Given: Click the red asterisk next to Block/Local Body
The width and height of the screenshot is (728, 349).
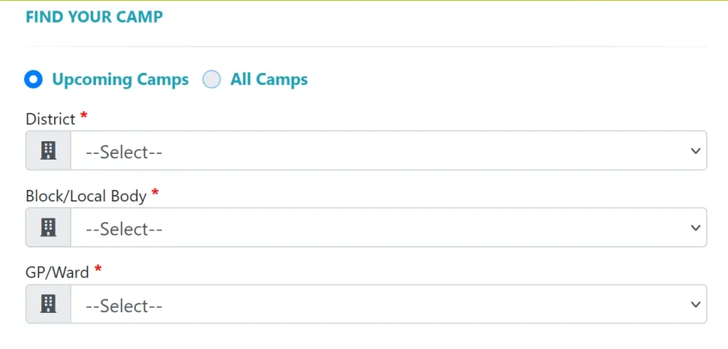Looking at the screenshot, I should point(155,192).
